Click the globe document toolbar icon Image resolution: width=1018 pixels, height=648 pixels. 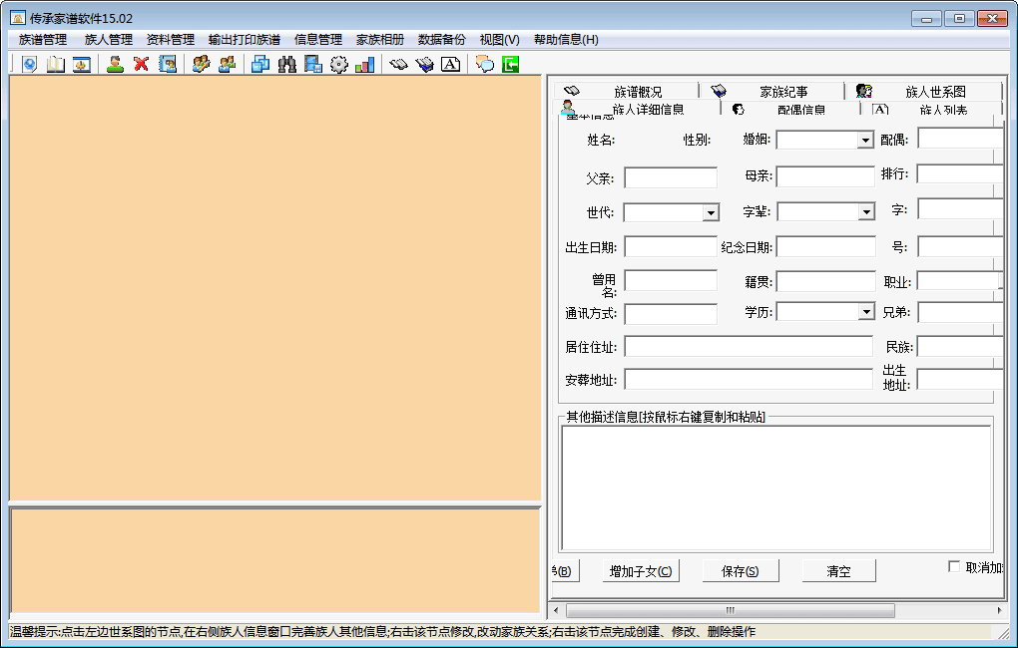[x=30, y=64]
